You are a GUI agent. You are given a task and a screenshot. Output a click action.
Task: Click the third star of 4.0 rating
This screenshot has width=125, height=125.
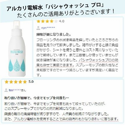pos(47,21)
